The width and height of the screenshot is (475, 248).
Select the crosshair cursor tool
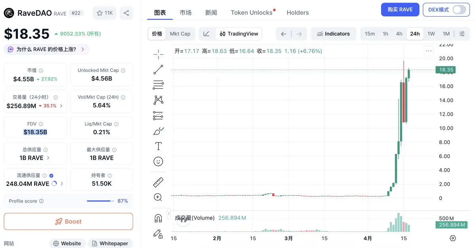coord(158,55)
